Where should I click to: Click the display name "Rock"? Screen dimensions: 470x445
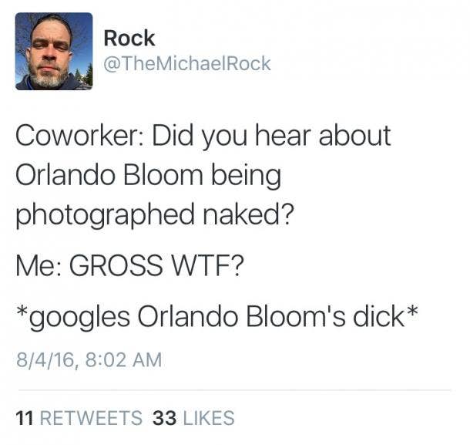click(129, 39)
